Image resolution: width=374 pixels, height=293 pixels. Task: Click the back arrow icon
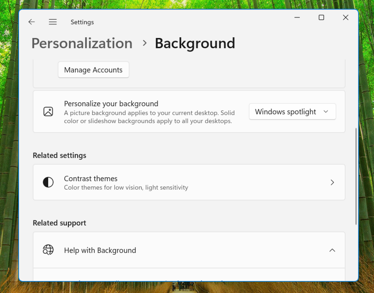(31, 22)
